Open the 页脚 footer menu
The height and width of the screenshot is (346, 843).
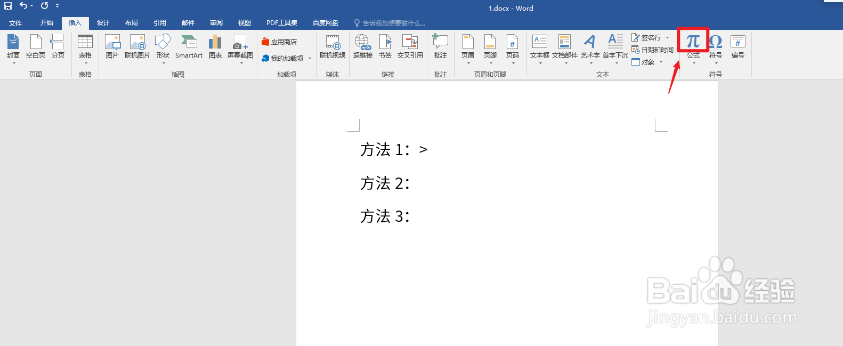[x=490, y=49]
